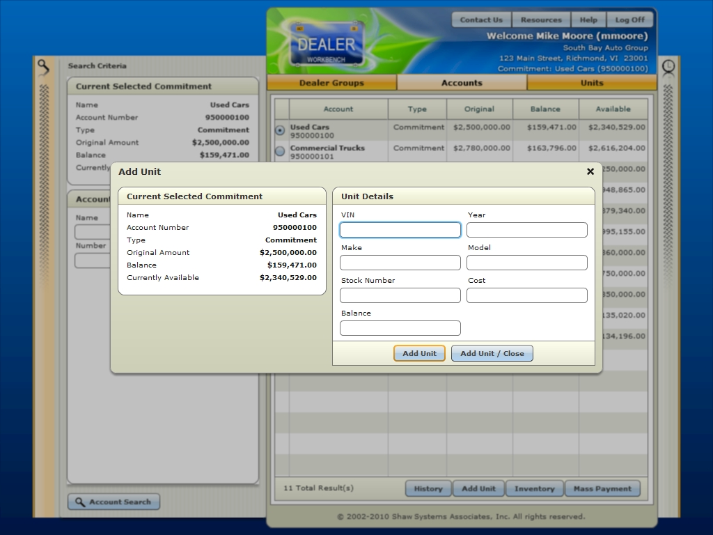Click the Number field in Account search panel
The image size is (713, 535).
click(93, 261)
